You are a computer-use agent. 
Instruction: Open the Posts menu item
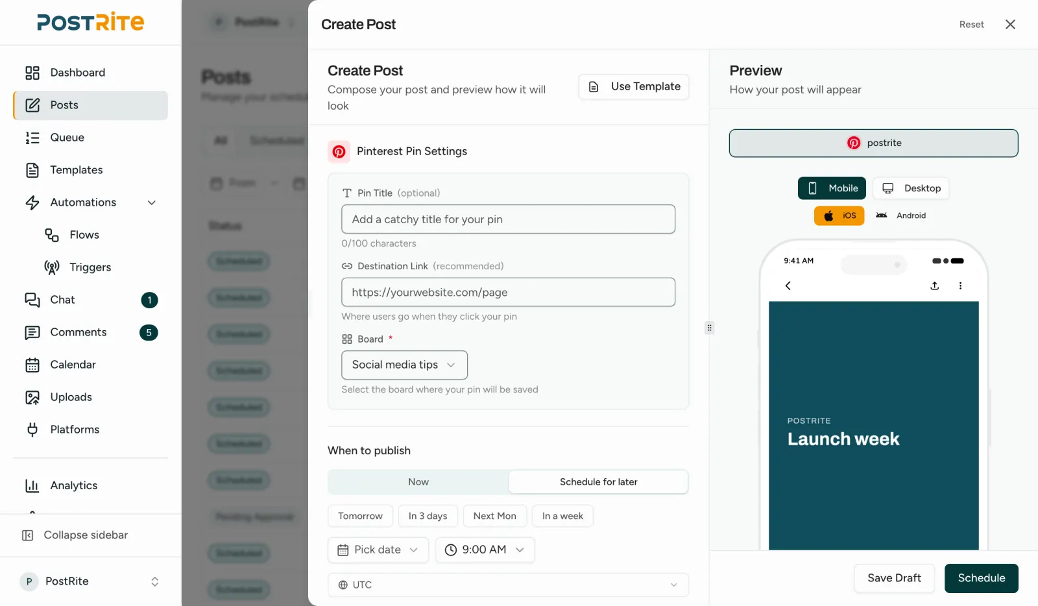[x=90, y=105]
